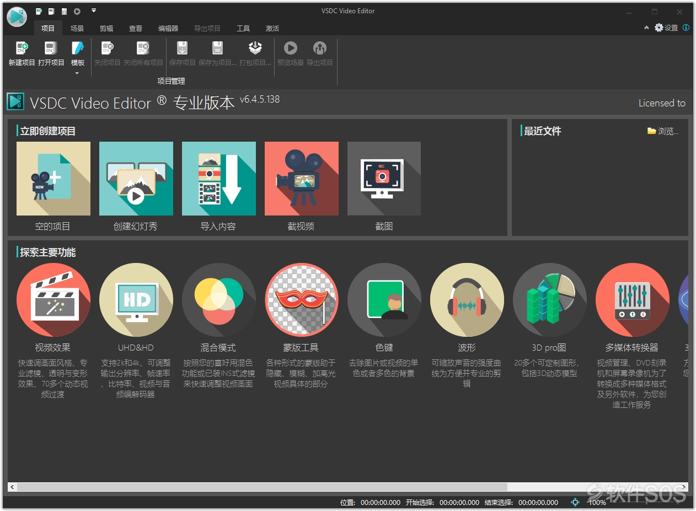This screenshot has width=696, height=511.
Task: Click the fit-to-screen zoom icon in status bar
Action: point(576,502)
